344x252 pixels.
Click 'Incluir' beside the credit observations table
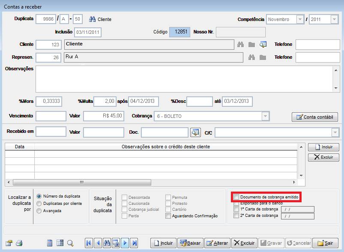[323, 147]
